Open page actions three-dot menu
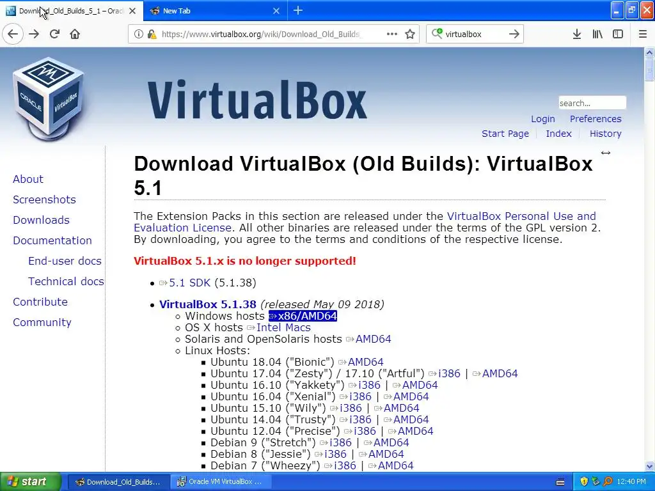The width and height of the screenshot is (655, 491). (x=392, y=35)
